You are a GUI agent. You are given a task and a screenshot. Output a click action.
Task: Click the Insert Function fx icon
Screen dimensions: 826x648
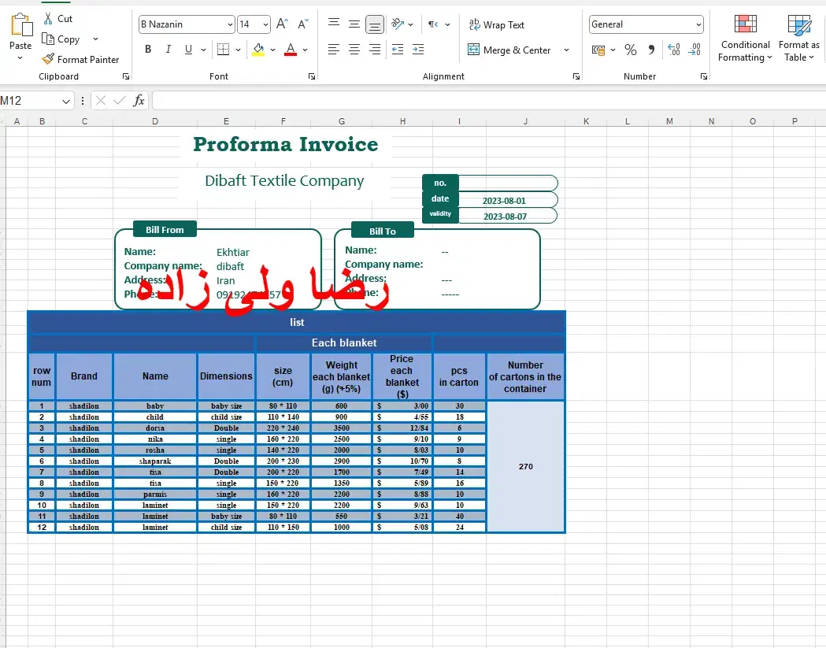click(139, 101)
